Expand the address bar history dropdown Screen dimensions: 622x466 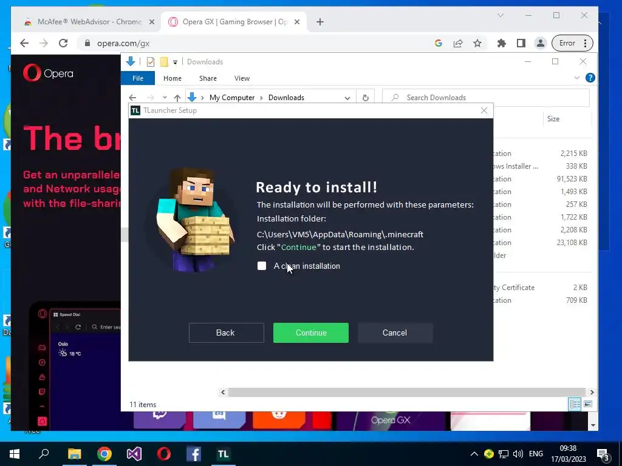[x=347, y=98]
